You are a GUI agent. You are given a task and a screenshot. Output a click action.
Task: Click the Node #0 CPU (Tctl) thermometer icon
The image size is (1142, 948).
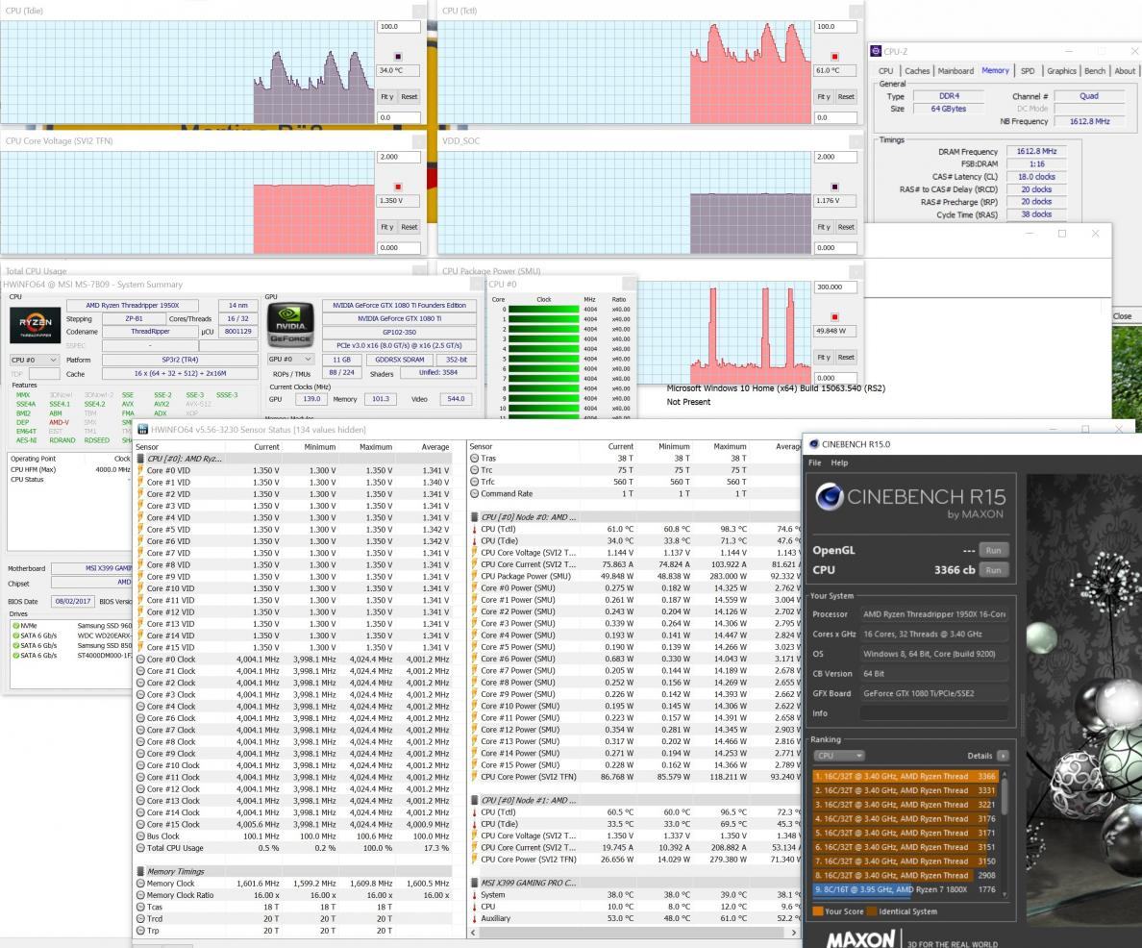point(474,529)
